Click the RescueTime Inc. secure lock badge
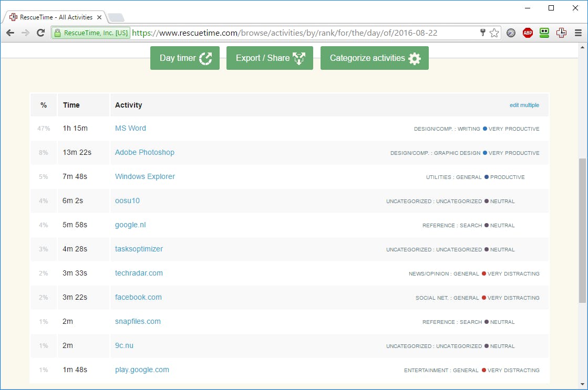 tap(91, 33)
